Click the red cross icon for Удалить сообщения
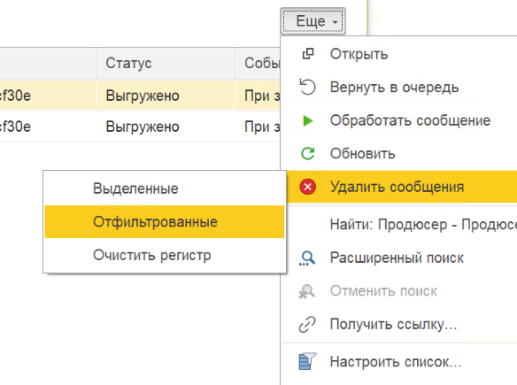The image size is (517, 385). pyautogui.click(x=307, y=187)
